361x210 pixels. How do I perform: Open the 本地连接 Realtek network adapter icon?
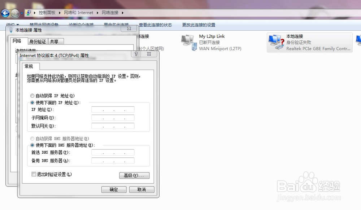[x=274, y=41]
